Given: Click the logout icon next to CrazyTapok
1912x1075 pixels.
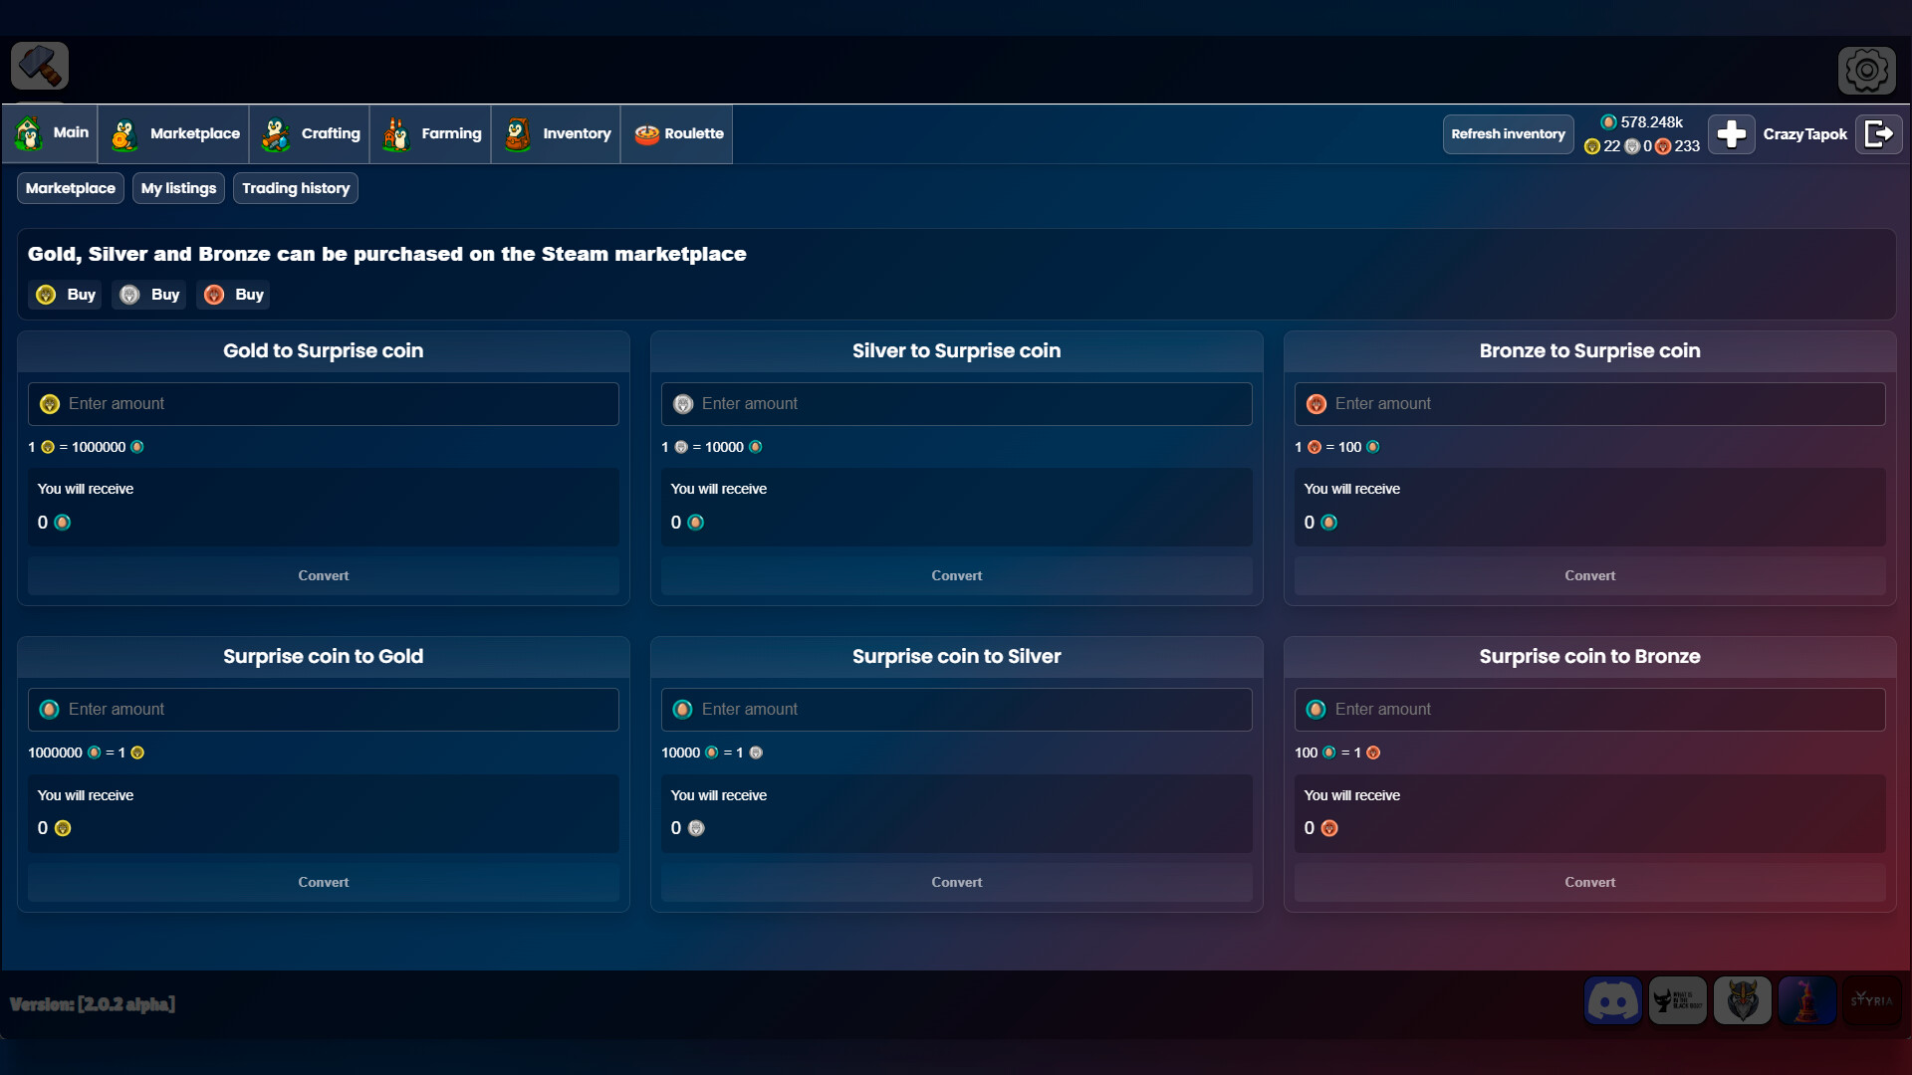Looking at the screenshot, I should (1878, 133).
